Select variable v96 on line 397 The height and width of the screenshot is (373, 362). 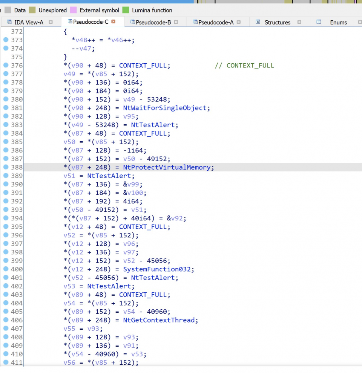(x=129, y=244)
